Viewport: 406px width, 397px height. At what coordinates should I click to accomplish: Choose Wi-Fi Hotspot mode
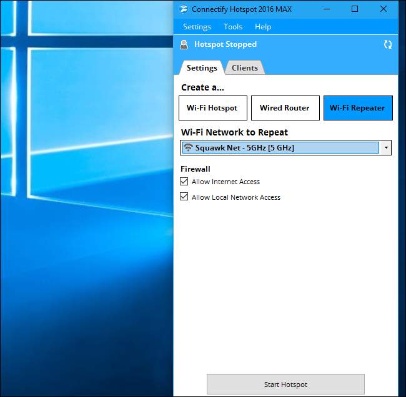pos(213,108)
